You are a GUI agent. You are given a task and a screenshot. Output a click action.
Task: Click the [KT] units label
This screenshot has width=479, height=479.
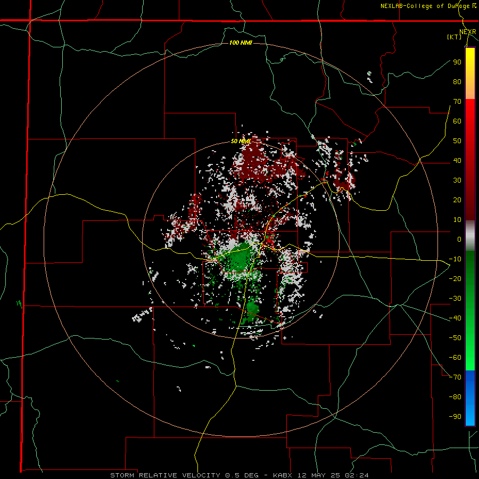click(x=455, y=37)
